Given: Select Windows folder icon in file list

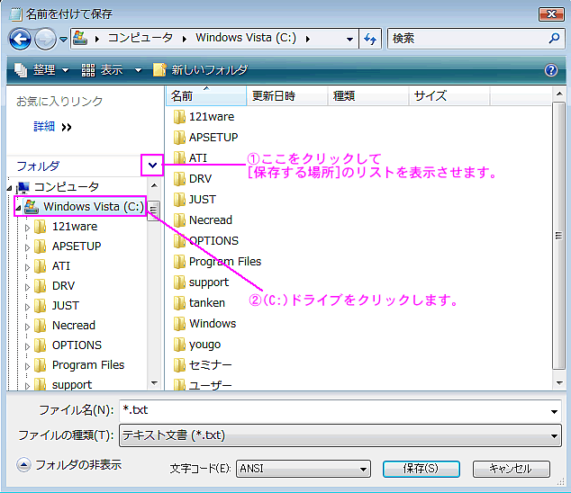Looking at the screenshot, I should (179, 324).
